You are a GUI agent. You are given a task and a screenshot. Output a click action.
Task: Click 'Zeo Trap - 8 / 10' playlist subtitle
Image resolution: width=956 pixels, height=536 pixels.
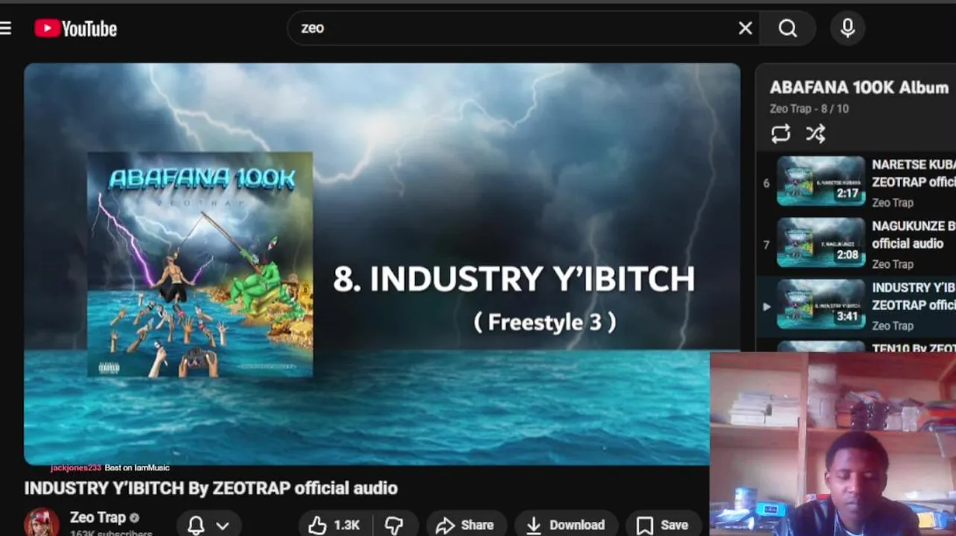[x=809, y=109]
